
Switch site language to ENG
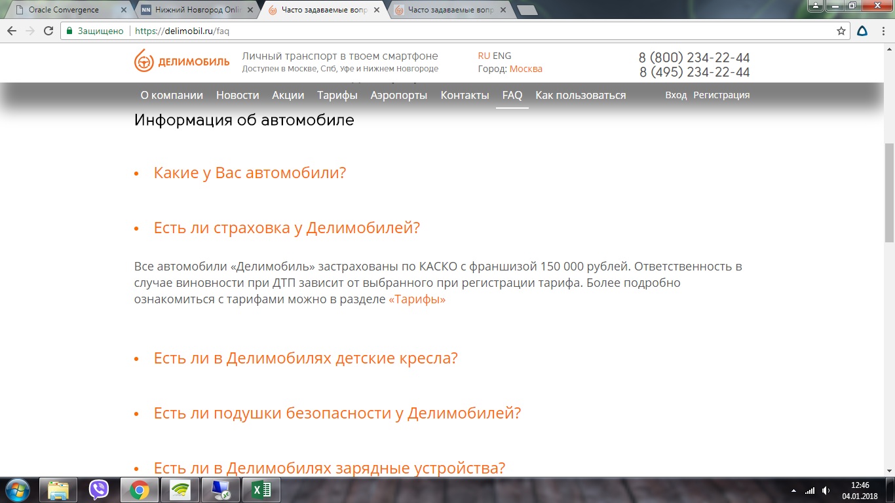pyautogui.click(x=502, y=56)
